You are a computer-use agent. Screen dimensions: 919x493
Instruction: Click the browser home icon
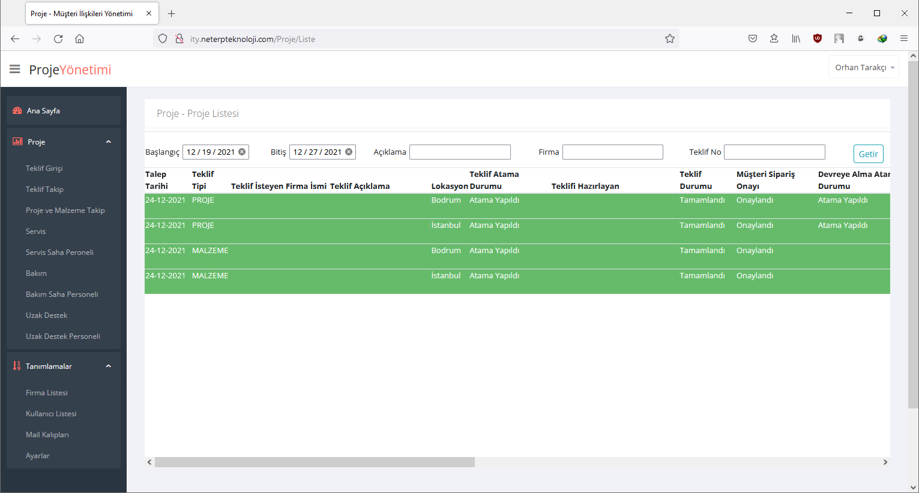pyautogui.click(x=79, y=39)
